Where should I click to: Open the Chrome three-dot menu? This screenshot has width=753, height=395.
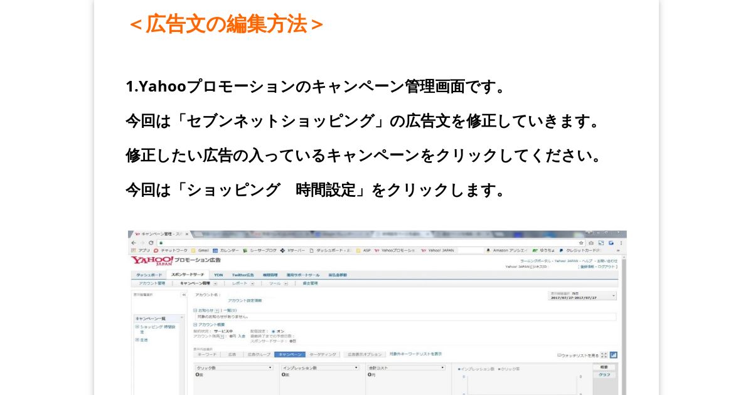coord(621,243)
